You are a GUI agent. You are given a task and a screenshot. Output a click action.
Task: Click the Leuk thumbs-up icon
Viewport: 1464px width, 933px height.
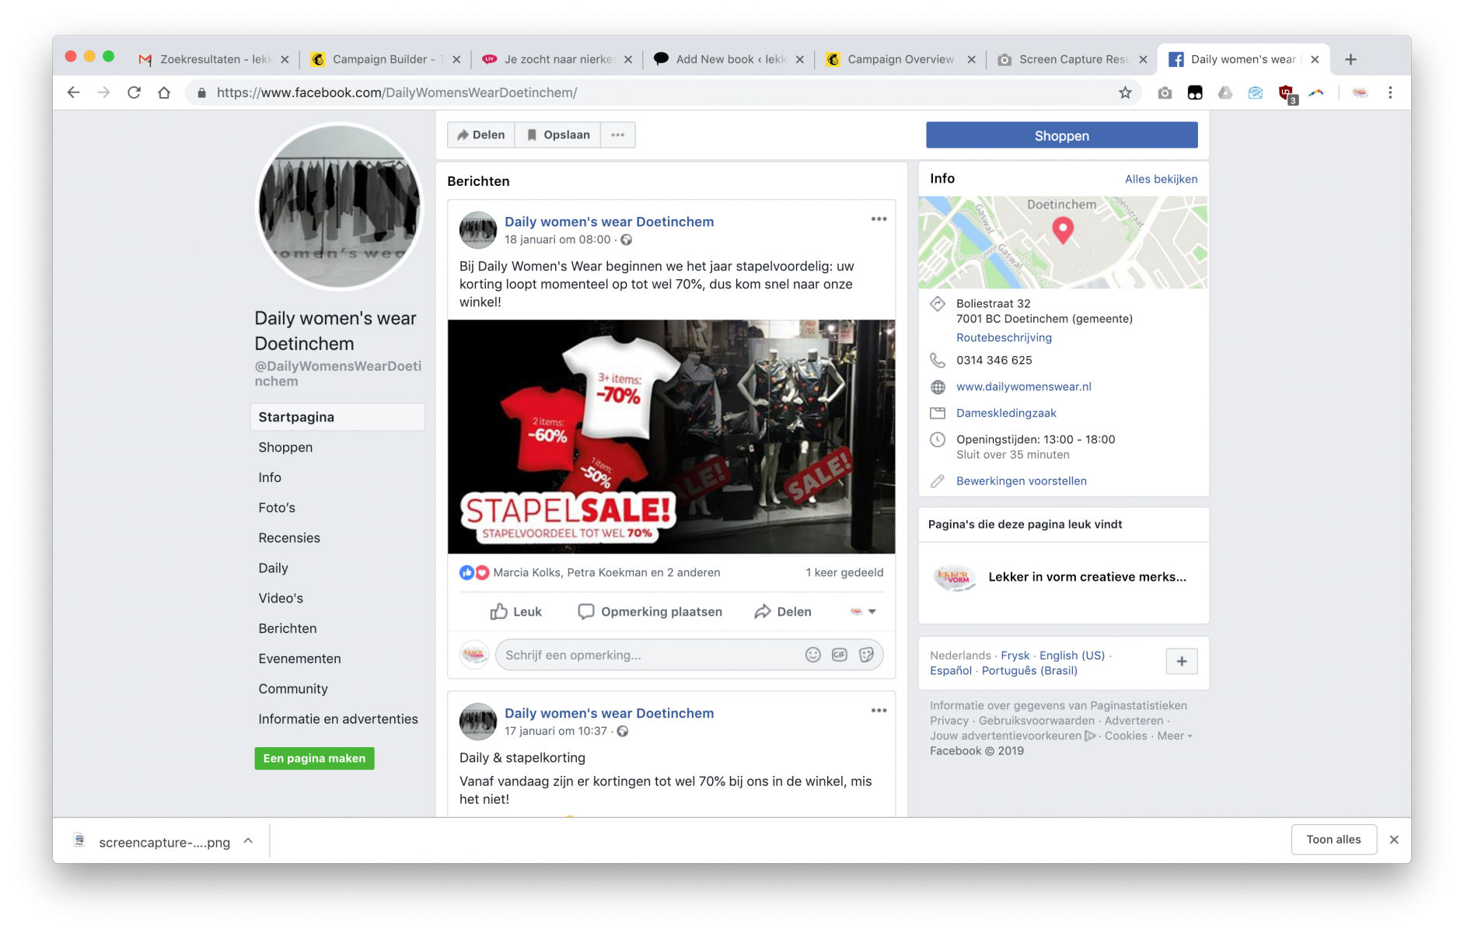point(498,612)
